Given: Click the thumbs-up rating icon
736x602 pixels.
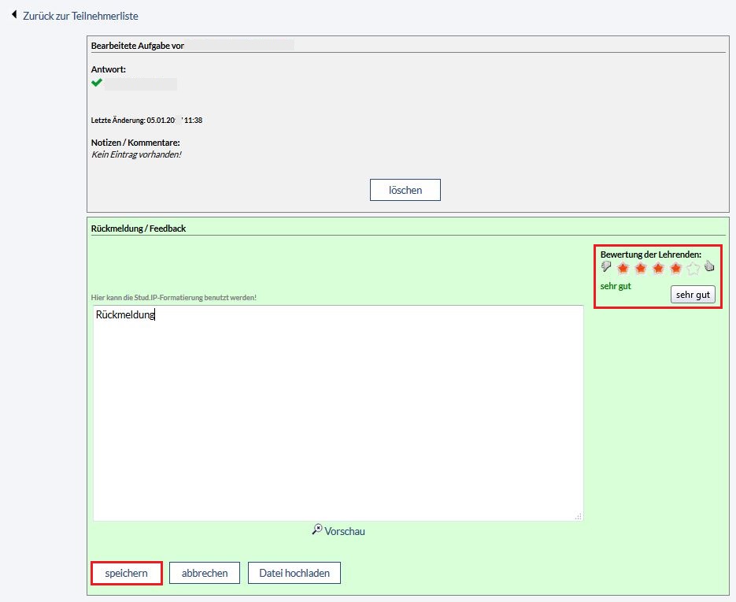Looking at the screenshot, I should coord(708,267).
